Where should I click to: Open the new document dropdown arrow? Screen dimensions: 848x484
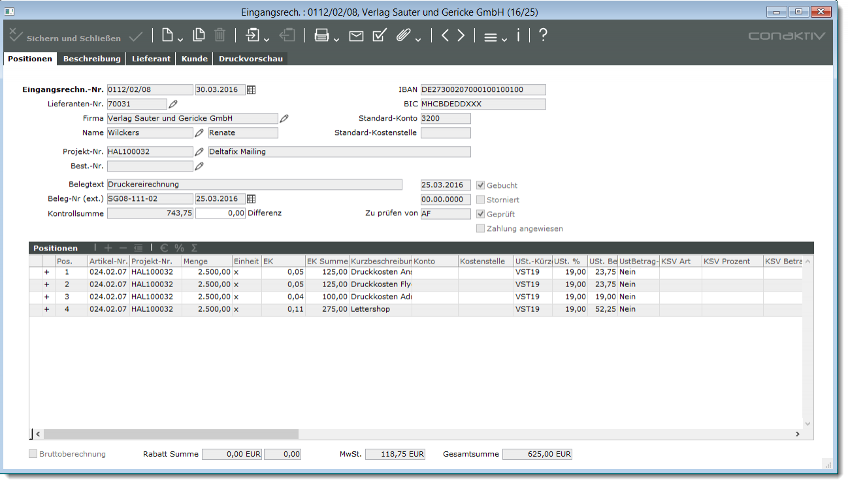pos(180,40)
